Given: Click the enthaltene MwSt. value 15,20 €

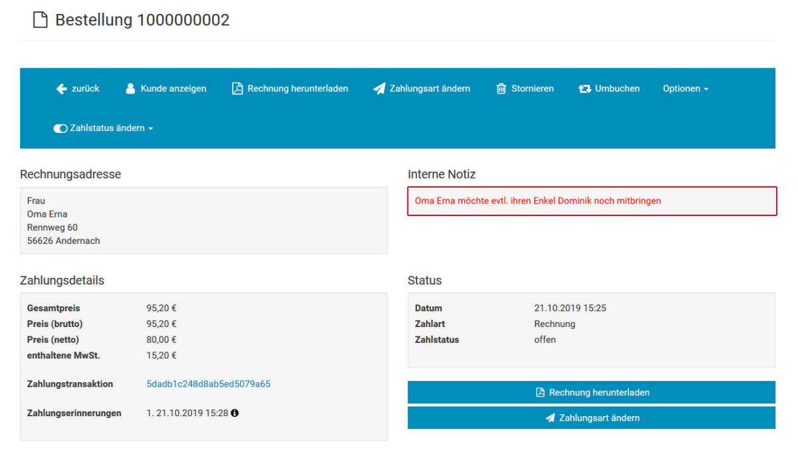Looking at the screenshot, I should [162, 356].
